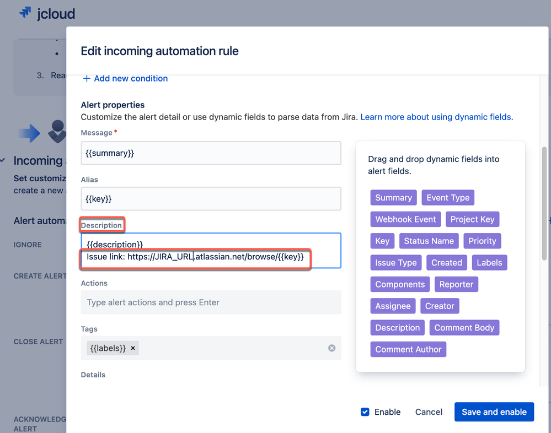Open the Learn more about dynamic fields link

pyautogui.click(x=437, y=117)
